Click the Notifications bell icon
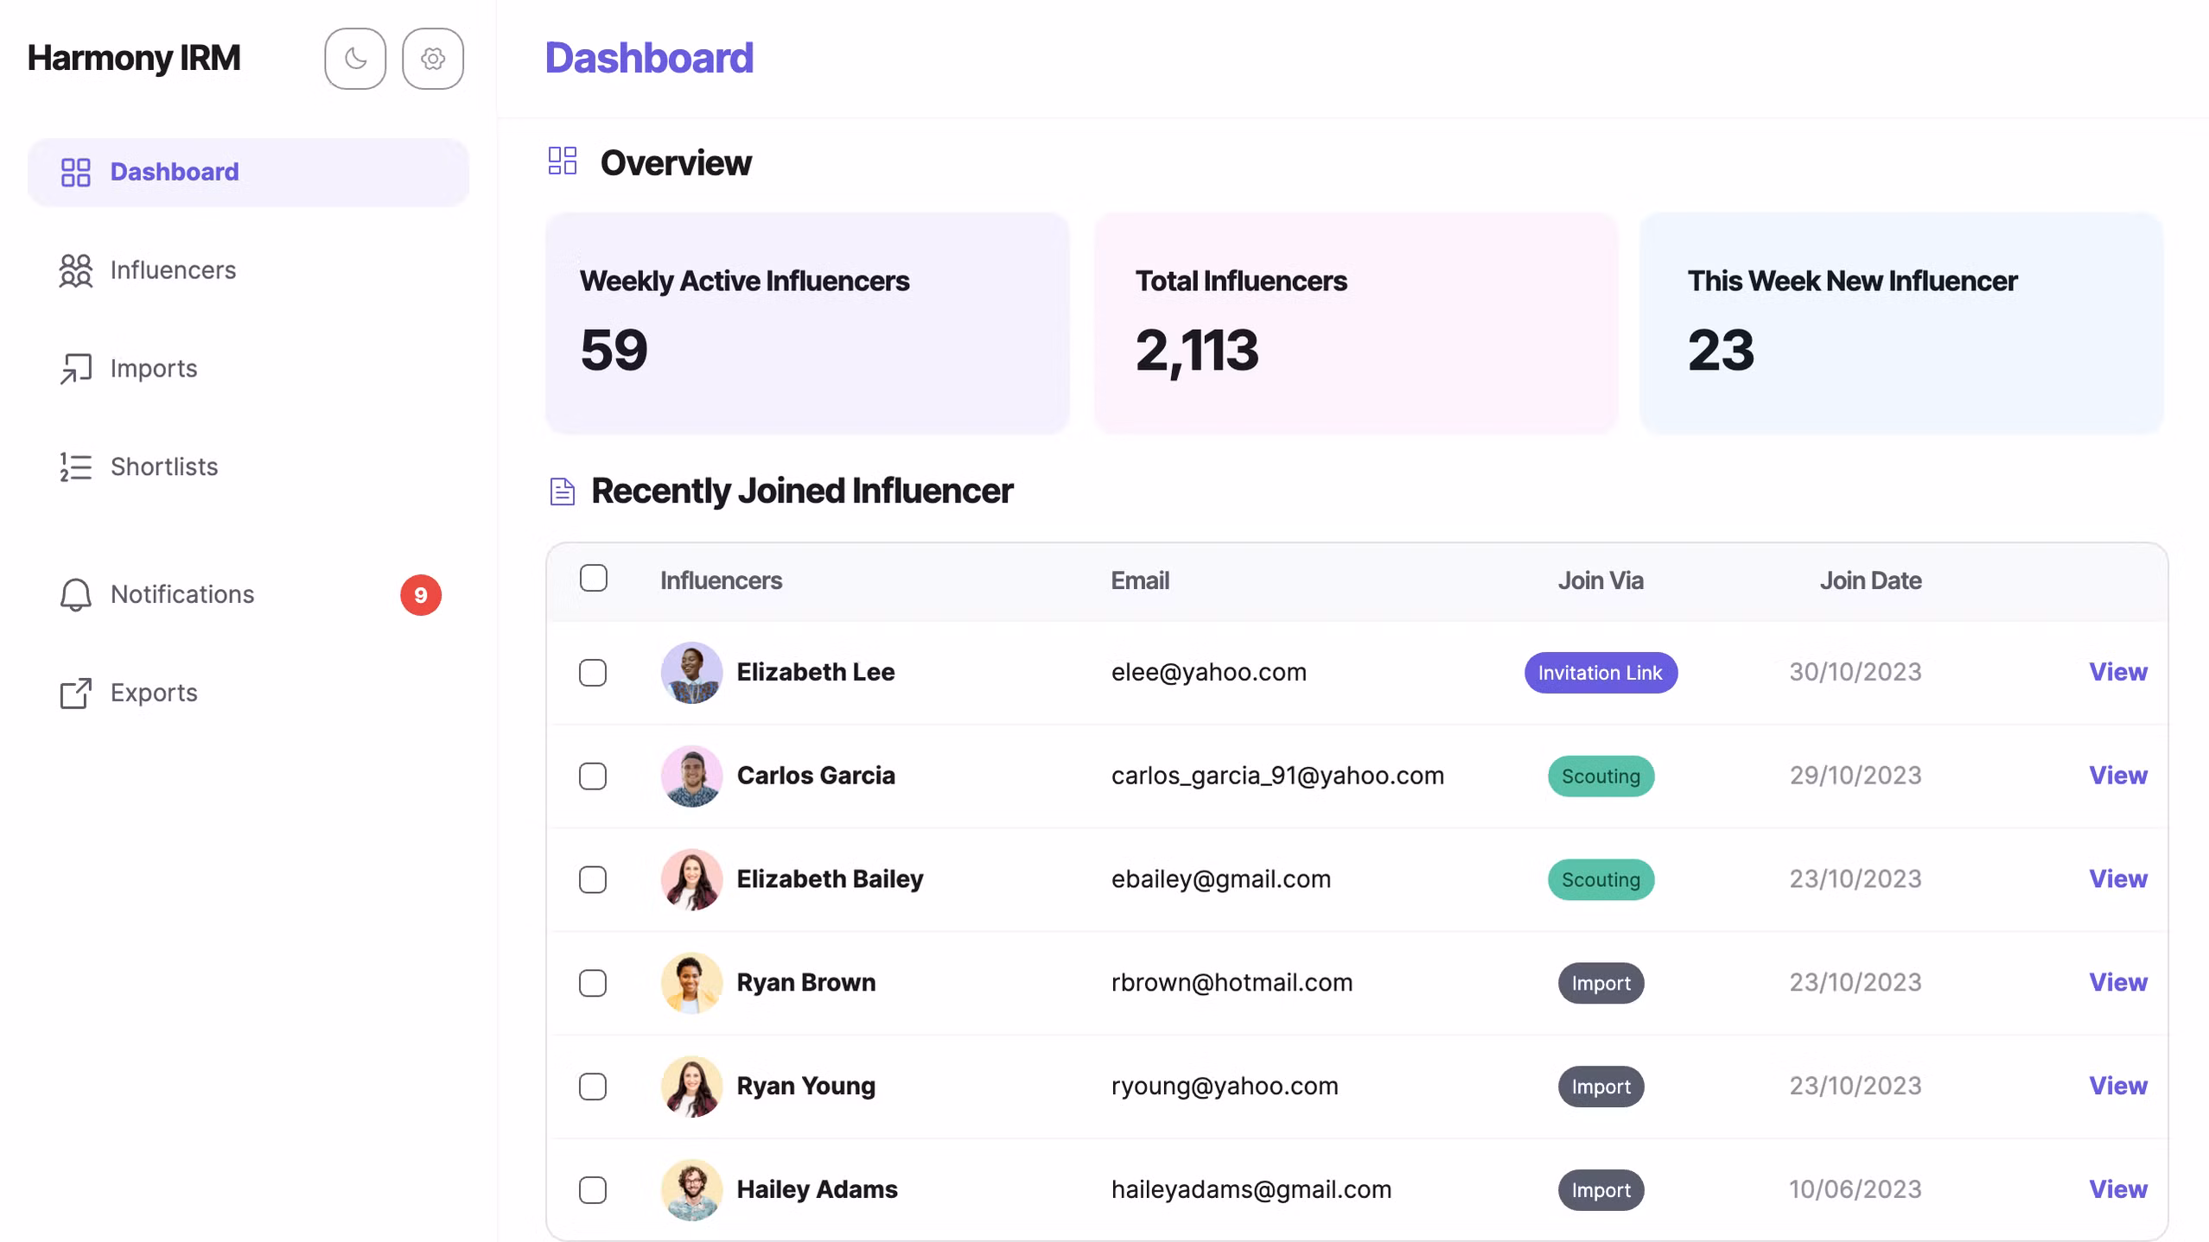This screenshot has height=1242, width=2209. [x=74, y=594]
